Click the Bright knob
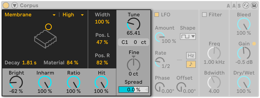 click(x=16, y=82)
